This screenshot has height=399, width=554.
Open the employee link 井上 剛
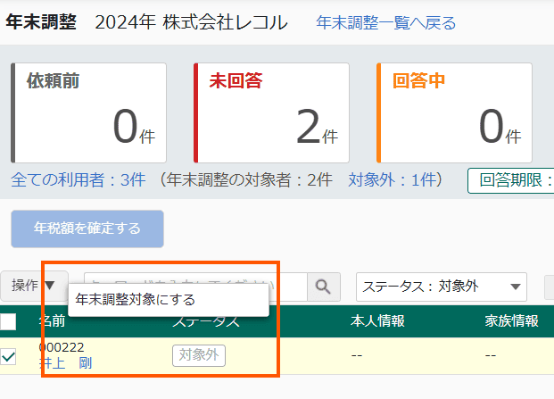pos(66,363)
